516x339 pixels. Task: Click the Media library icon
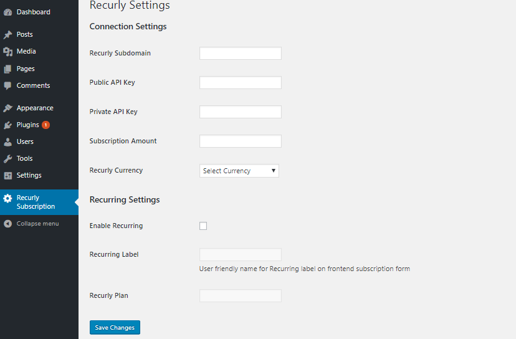(8, 52)
